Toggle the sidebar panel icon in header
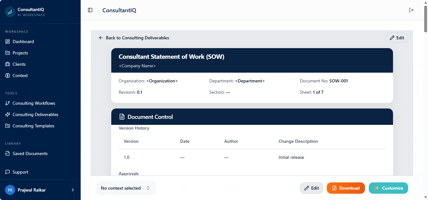The height and width of the screenshot is (200, 428). 90,10
